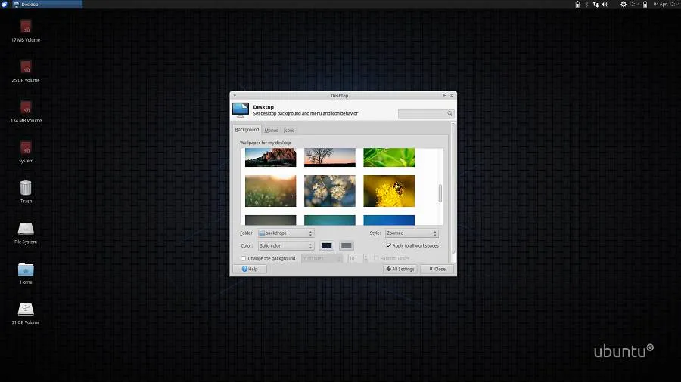Viewport: 681px width, 382px height.
Task: Open the Home folder icon
Action: [26, 269]
